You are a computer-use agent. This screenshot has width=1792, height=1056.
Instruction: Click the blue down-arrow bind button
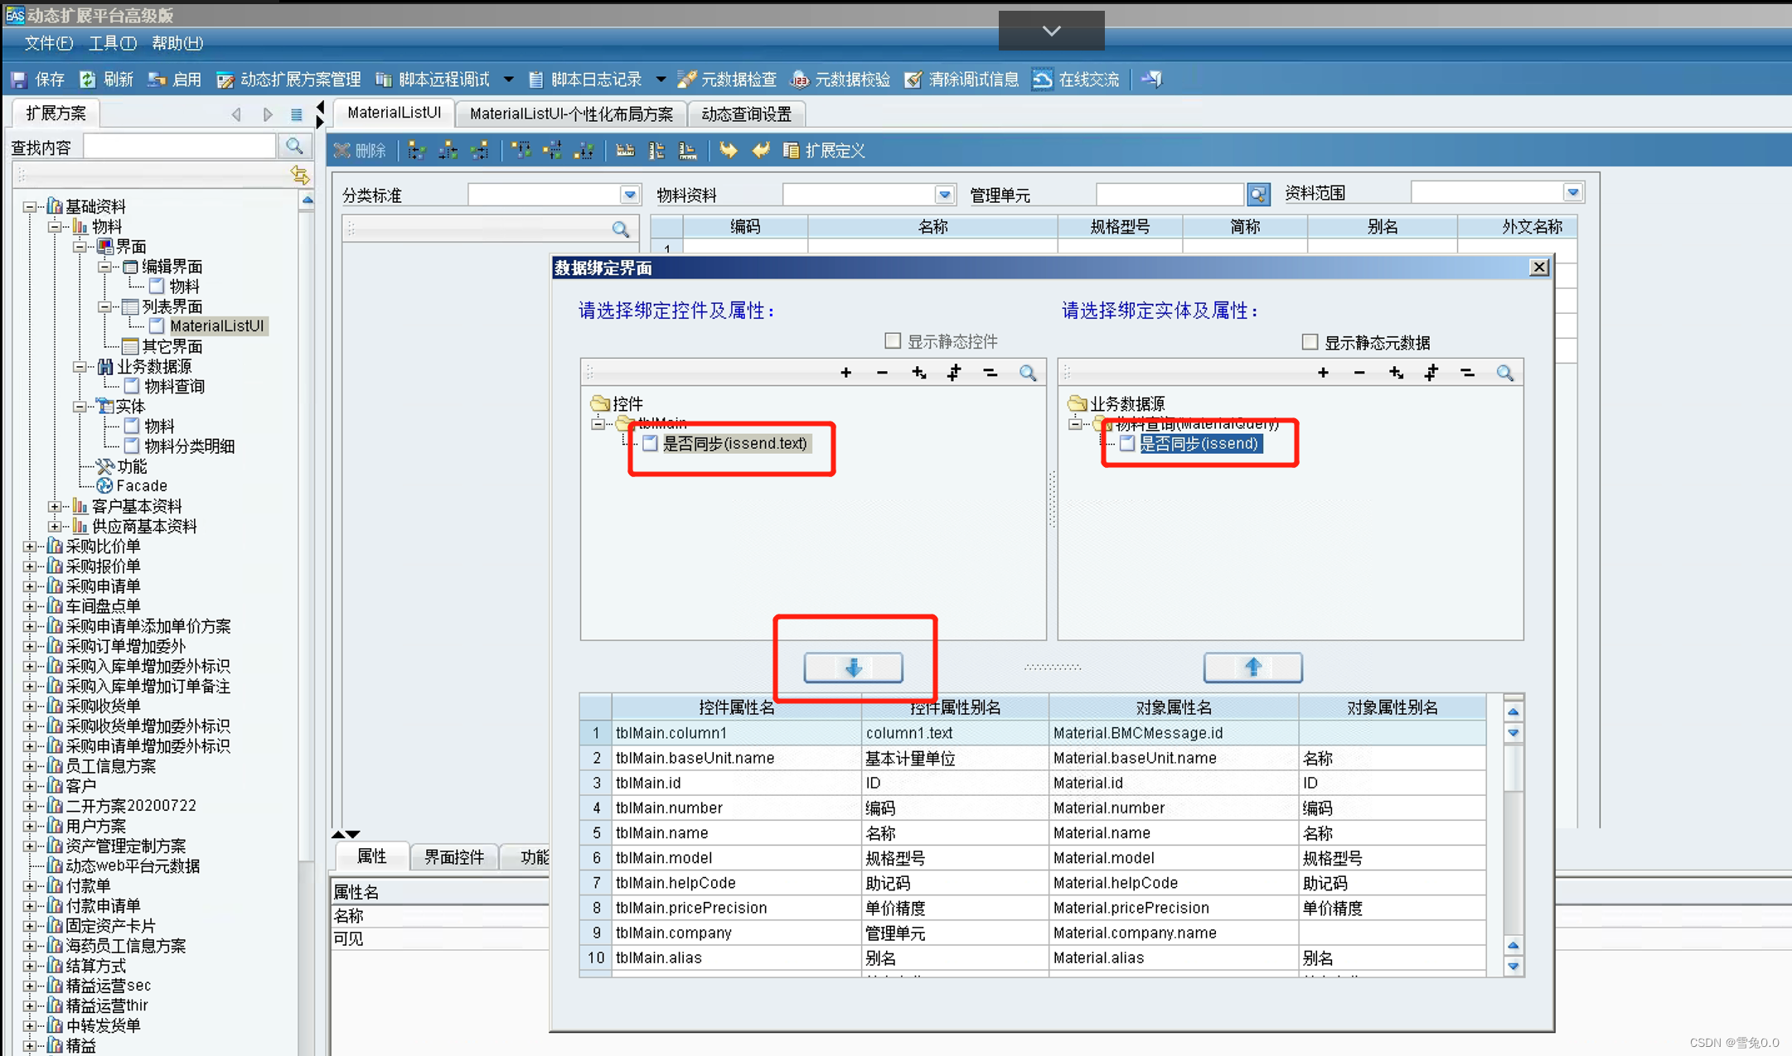pyautogui.click(x=853, y=668)
